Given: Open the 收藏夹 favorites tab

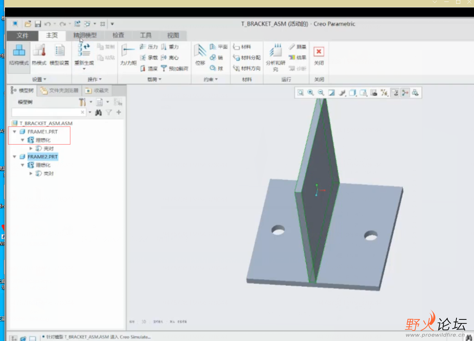Looking at the screenshot, I should click(x=97, y=90).
